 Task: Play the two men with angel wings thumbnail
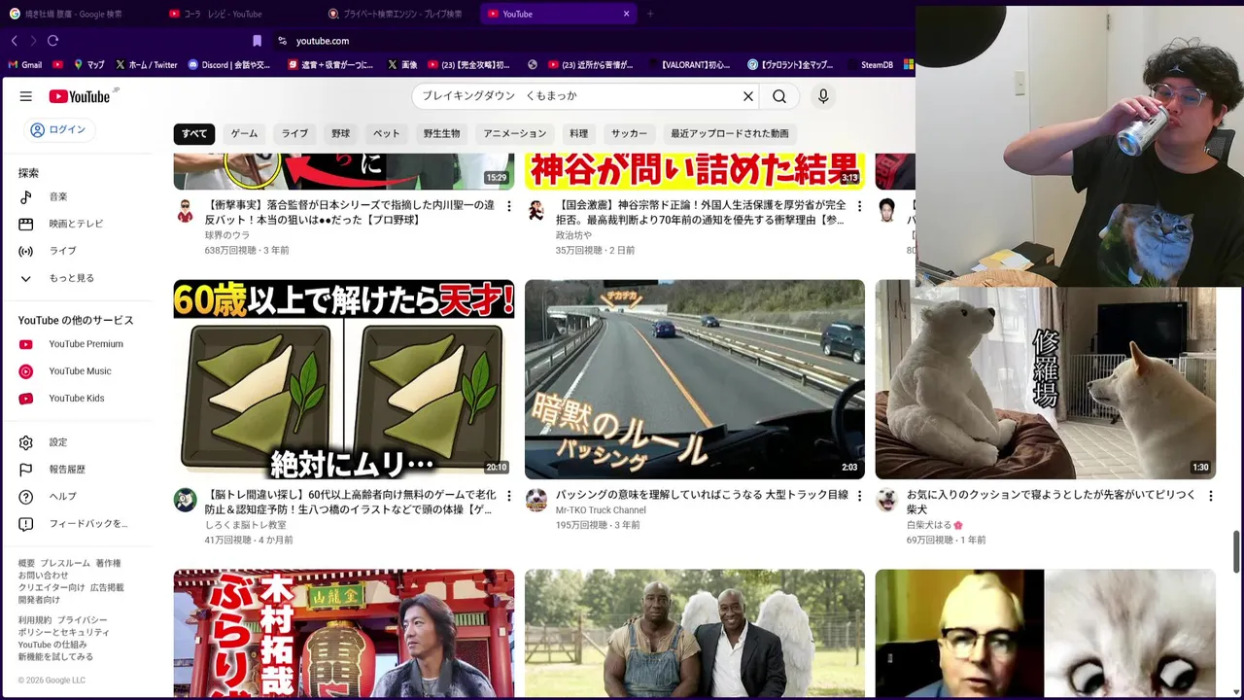pyautogui.click(x=695, y=633)
